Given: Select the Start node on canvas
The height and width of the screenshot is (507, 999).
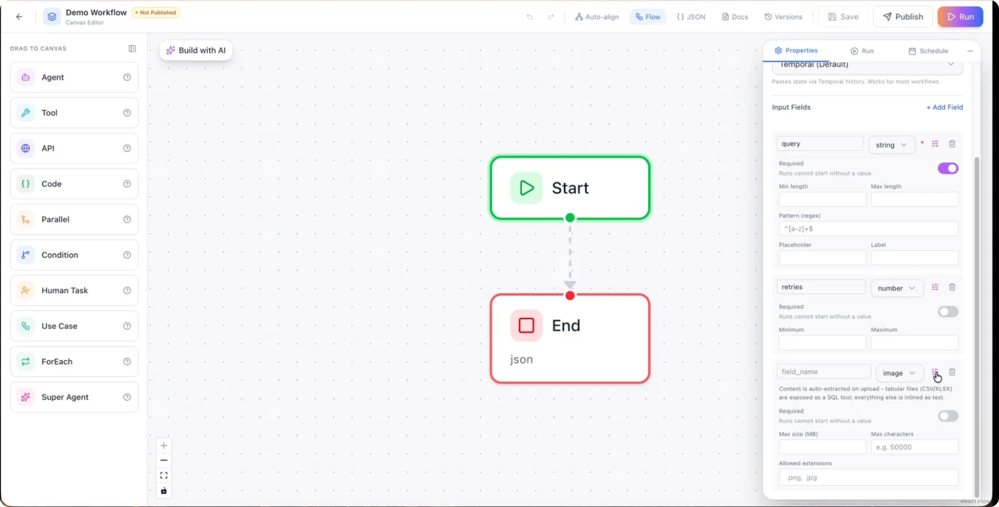Looking at the screenshot, I should [570, 188].
